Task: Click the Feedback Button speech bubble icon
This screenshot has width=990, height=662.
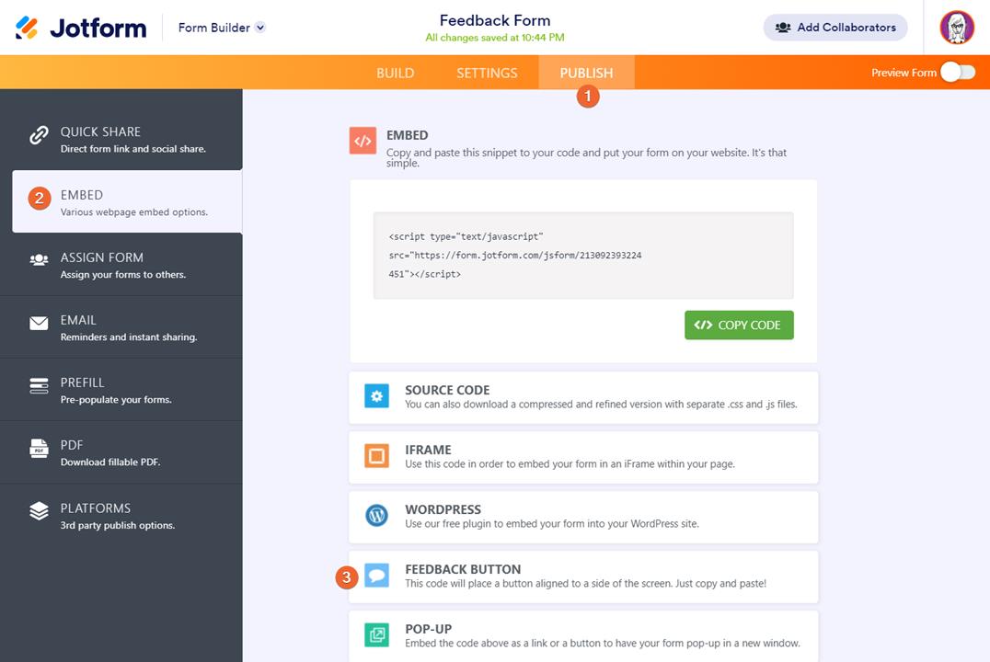Action: point(377,576)
